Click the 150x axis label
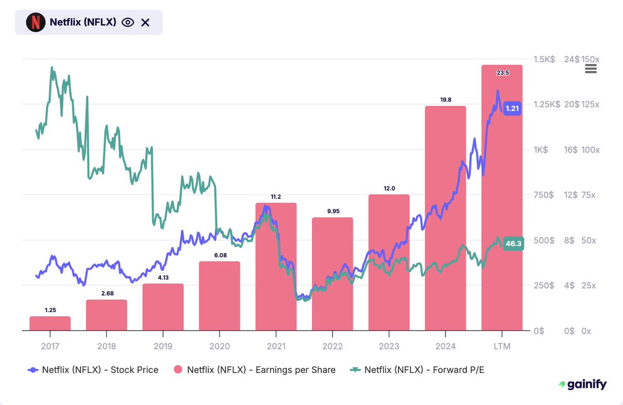The height and width of the screenshot is (405, 623). click(x=590, y=59)
